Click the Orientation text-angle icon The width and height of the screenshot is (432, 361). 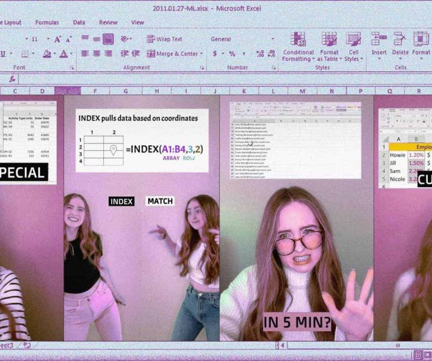125,39
